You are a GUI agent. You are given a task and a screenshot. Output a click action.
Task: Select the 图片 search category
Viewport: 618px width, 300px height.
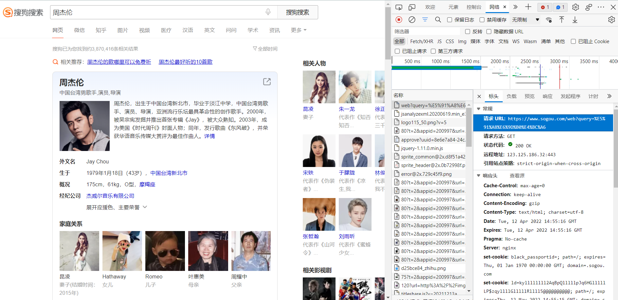click(123, 30)
